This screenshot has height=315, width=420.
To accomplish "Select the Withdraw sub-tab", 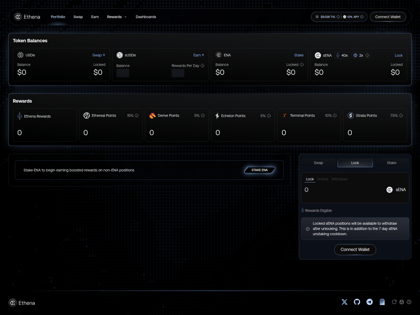I will [339, 179].
